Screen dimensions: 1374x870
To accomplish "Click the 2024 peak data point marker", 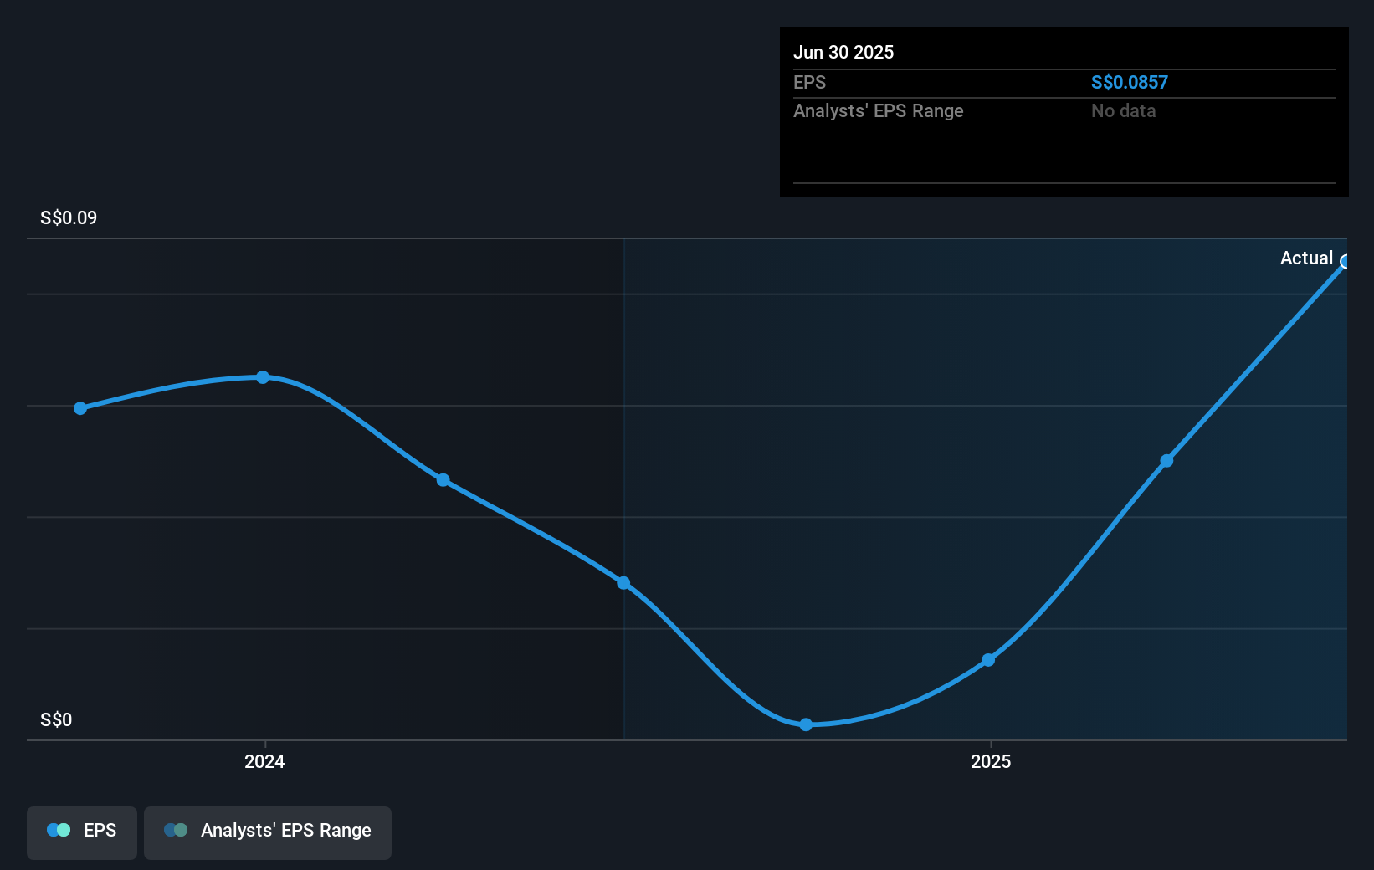I will click(263, 377).
